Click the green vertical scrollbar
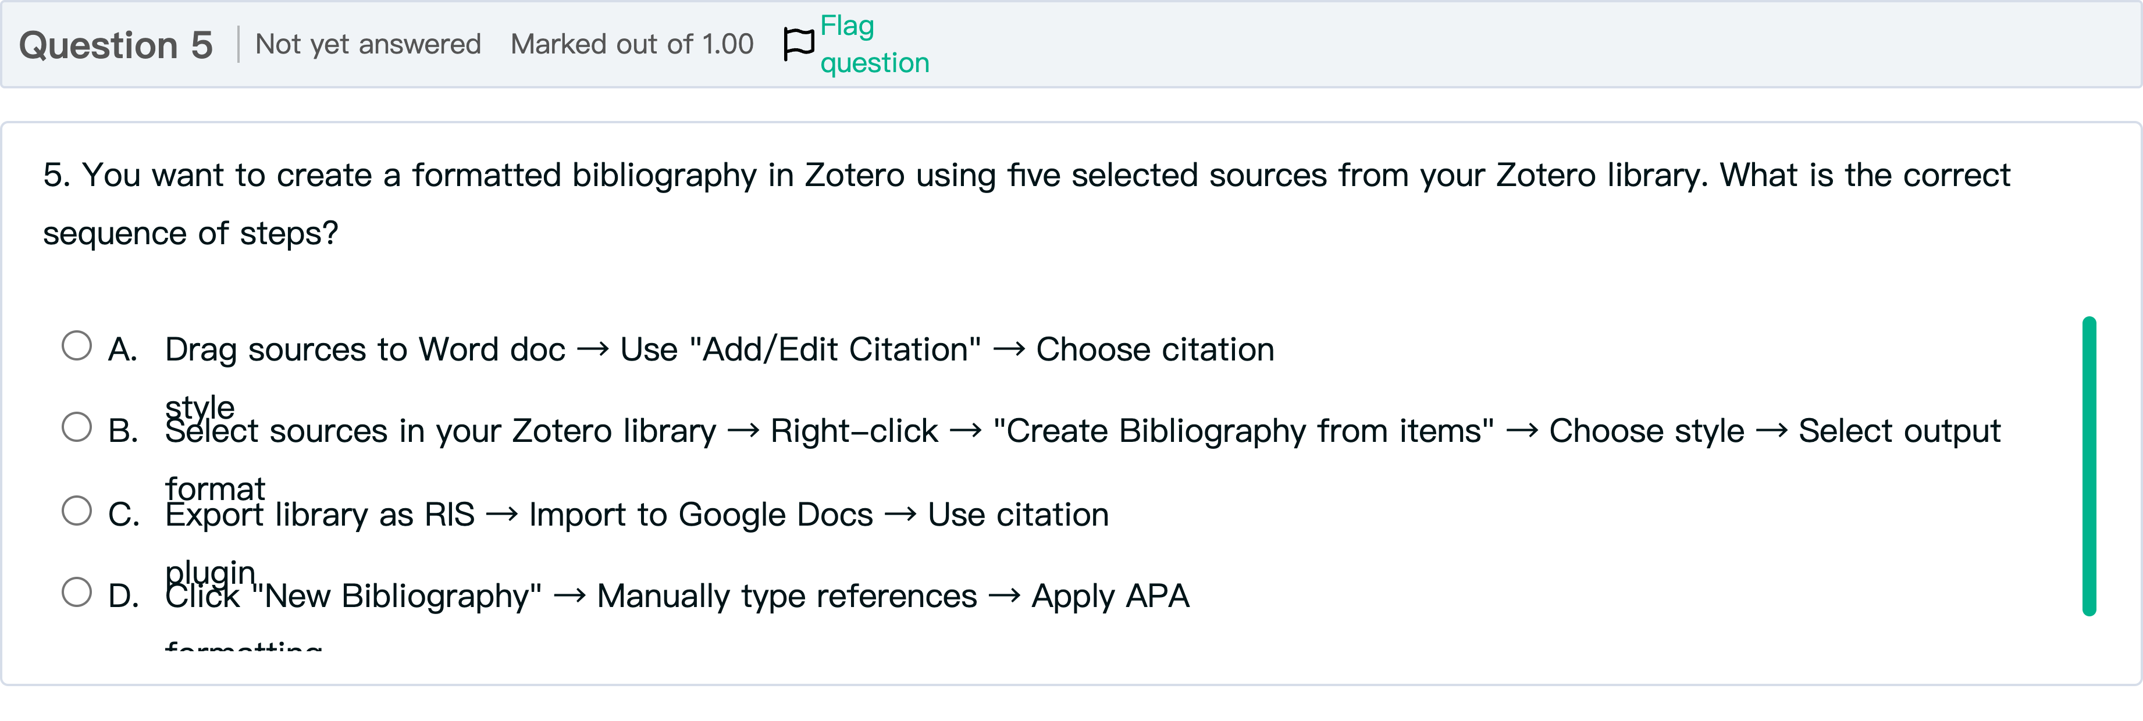The image size is (2143, 721). pos(2088,466)
